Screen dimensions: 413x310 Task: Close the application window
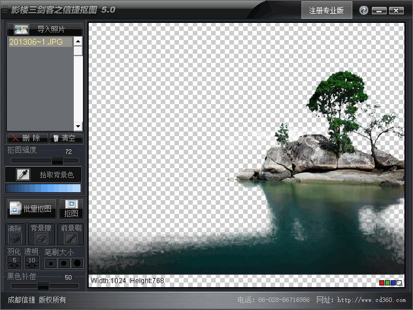(x=396, y=10)
